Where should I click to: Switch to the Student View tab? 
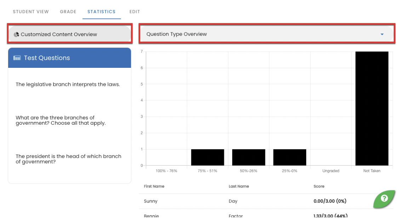[x=31, y=11]
